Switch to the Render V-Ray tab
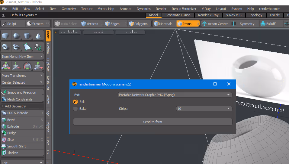 [208, 15]
